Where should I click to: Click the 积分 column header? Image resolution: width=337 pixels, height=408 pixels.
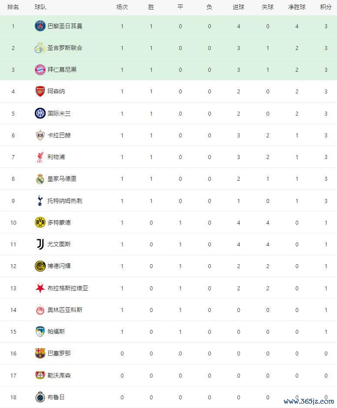(x=326, y=7)
